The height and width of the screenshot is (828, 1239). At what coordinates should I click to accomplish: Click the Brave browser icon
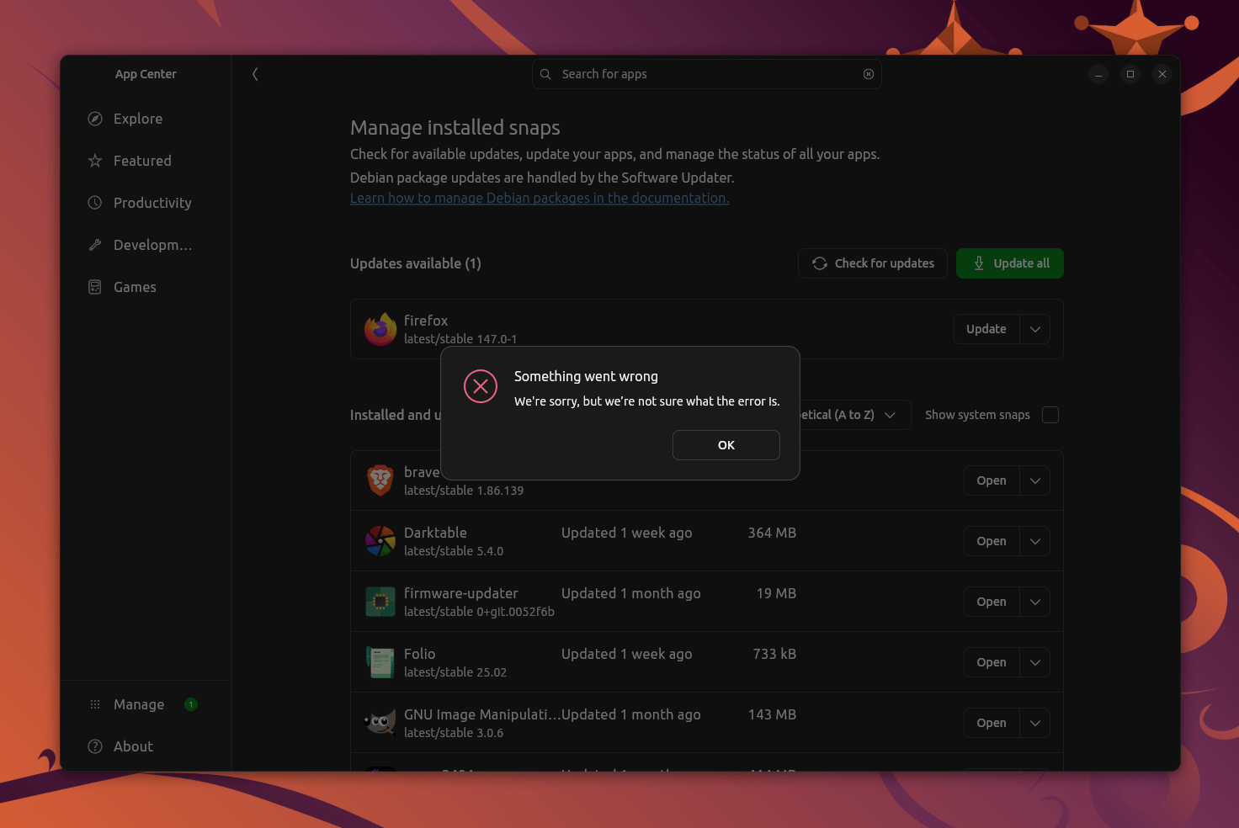coord(380,480)
